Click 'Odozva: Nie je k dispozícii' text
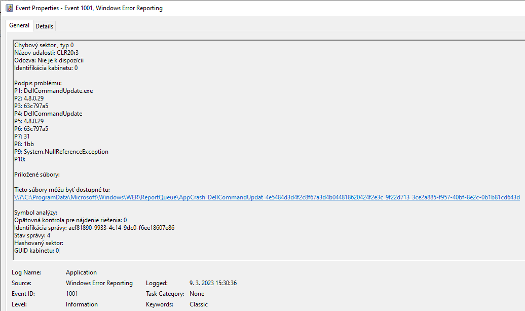The height and width of the screenshot is (311, 525). pos(49,60)
